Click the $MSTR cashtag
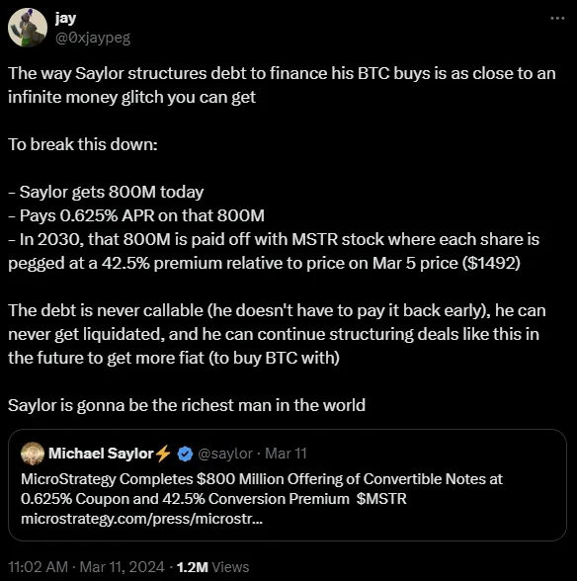This screenshot has height=581, width=577. 381,499
